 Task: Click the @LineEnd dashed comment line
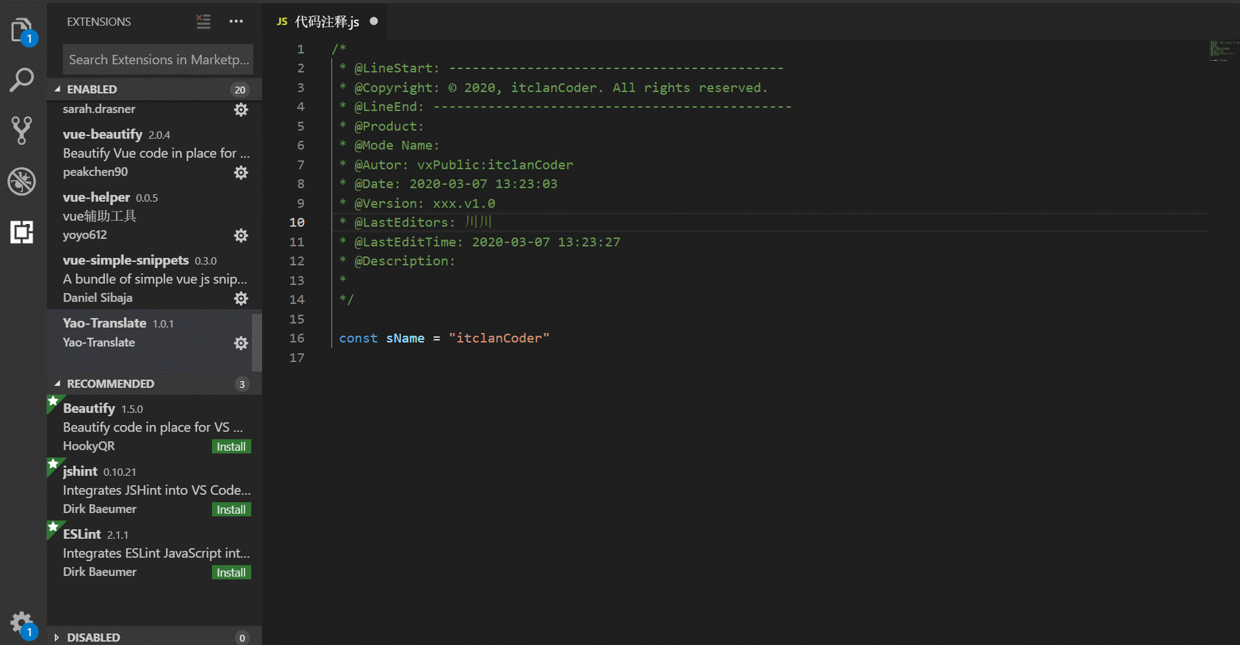pyautogui.click(x=565, y=107)
